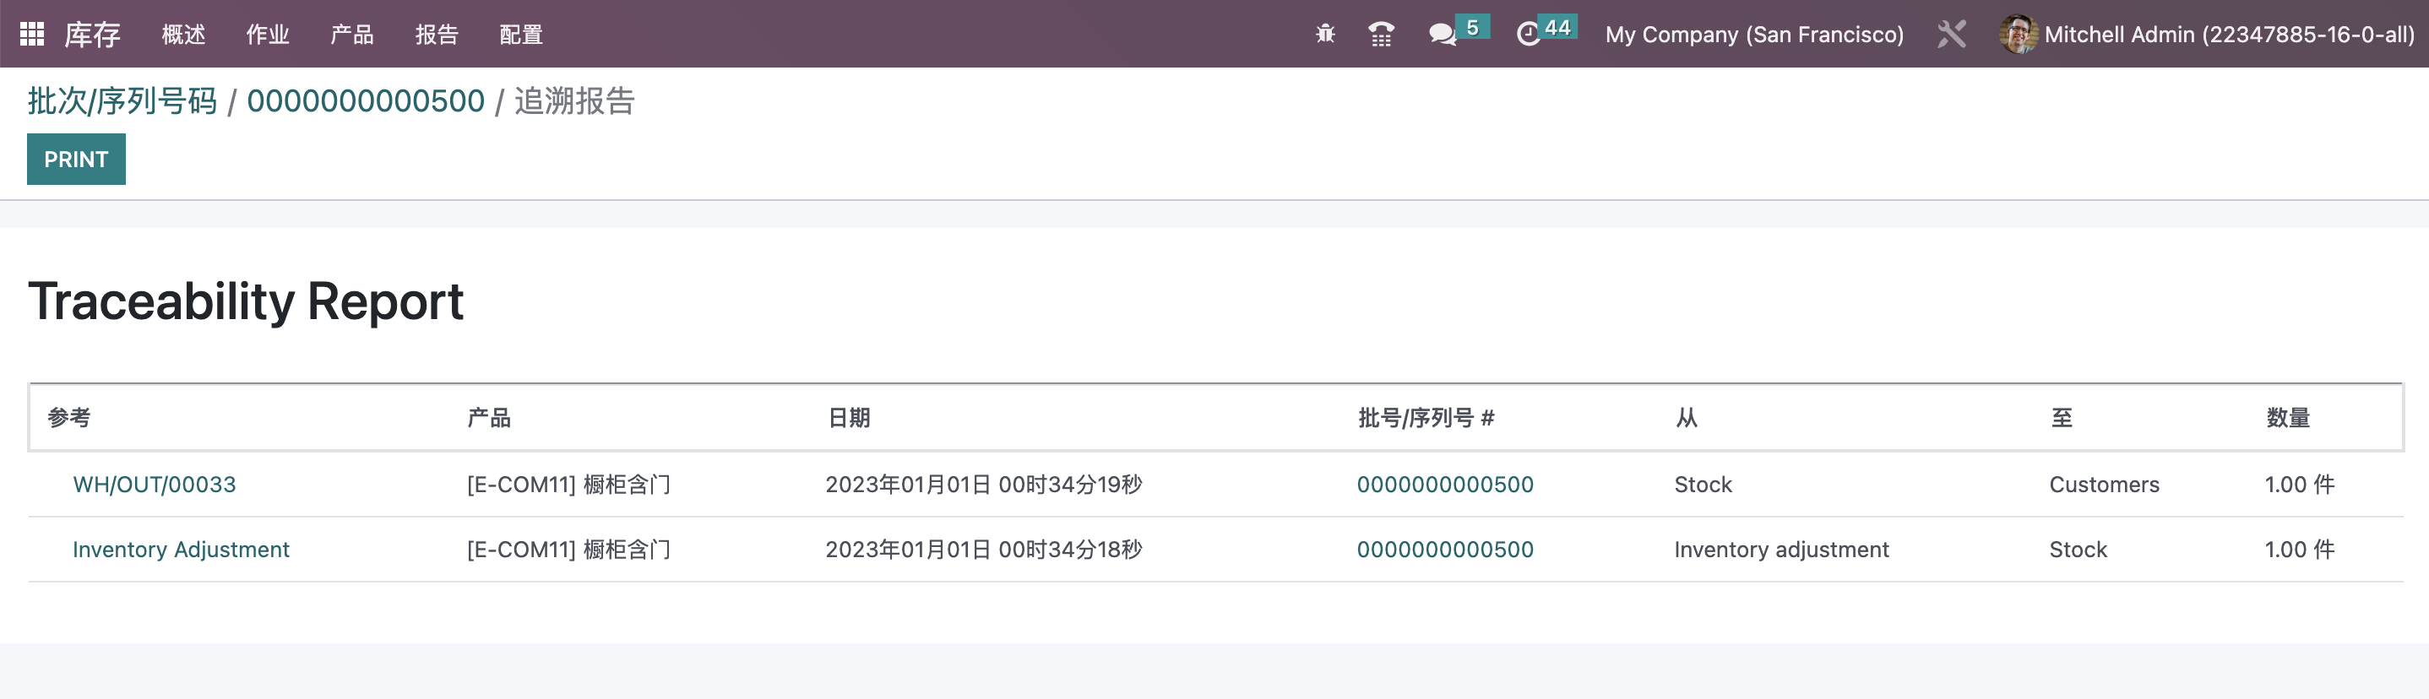Click the 从 column header
Image resolution: width=2429 pixels, height=699 pixels.
pyautogui.click(x=1686, y=417)
